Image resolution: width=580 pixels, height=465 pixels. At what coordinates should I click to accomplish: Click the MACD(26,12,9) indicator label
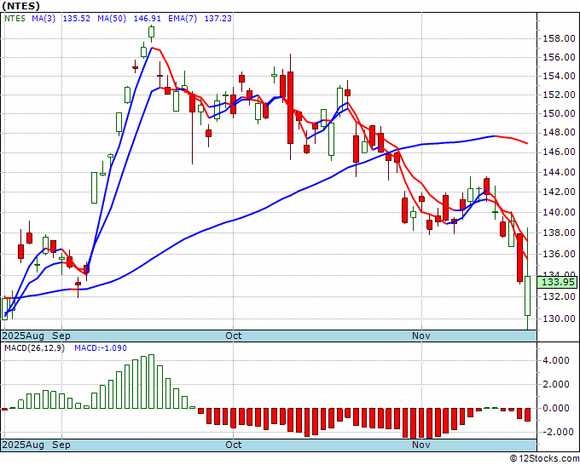coord(34,348)
